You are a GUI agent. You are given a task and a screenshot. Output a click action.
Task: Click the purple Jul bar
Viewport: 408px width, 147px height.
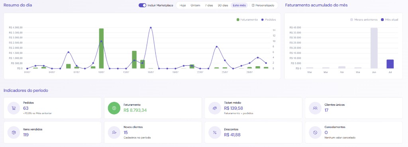click(x=390, y=64)
